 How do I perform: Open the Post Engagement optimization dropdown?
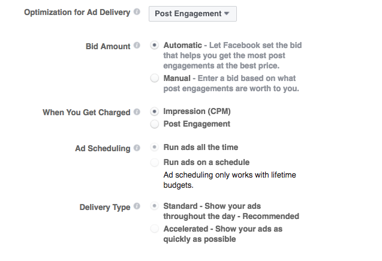(x=192, y=13)
